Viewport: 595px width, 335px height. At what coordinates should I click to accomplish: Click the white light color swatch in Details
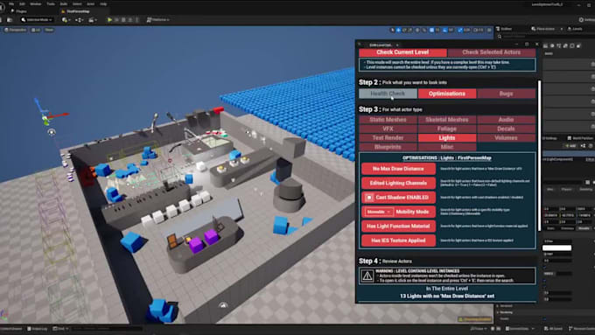[x=556, y=248]
